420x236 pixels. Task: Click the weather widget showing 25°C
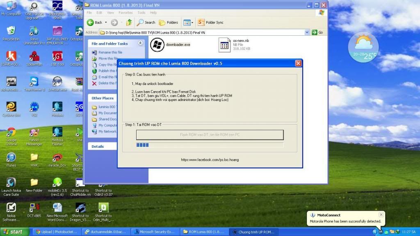(363, 48)
